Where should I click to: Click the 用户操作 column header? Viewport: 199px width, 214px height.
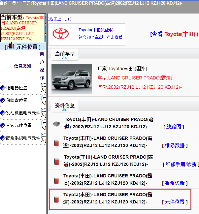tap(42, 66)
